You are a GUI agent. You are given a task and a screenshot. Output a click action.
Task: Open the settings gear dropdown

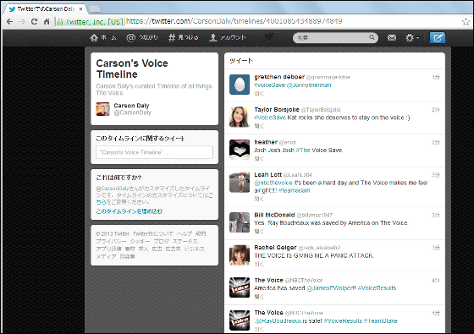point(412,38)
